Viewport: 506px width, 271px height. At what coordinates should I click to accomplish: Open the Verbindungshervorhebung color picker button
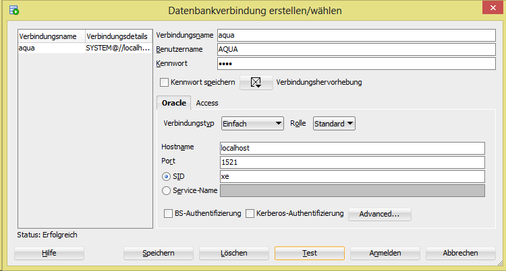point(256,83)
